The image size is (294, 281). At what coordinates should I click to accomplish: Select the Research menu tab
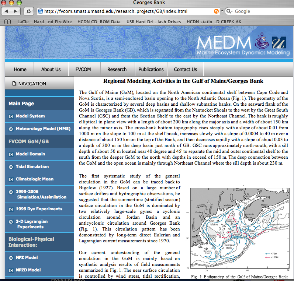tap(117, 70)
